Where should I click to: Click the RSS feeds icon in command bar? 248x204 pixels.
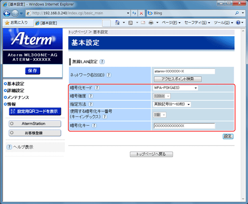click(x=130, y=23)
